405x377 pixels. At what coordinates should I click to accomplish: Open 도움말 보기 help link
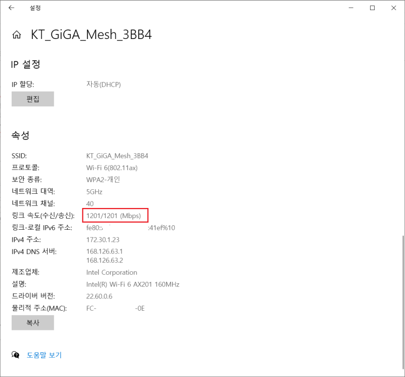point(45,355)
